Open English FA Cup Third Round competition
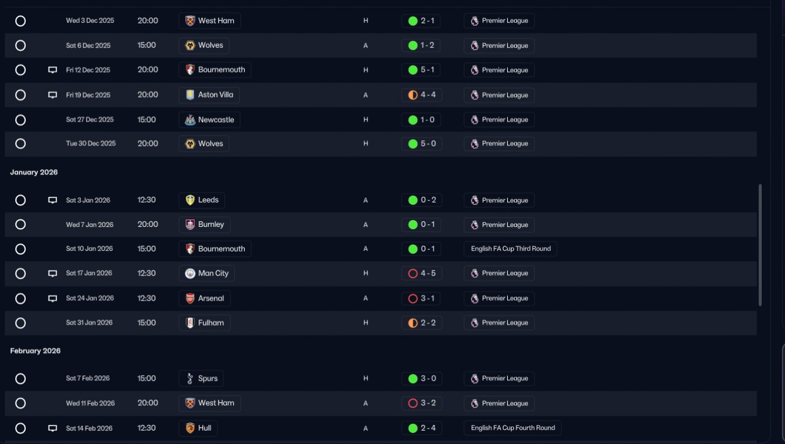The width and height of the screenshot is (785, 444). pyautogui.click(x=510, y=249)
